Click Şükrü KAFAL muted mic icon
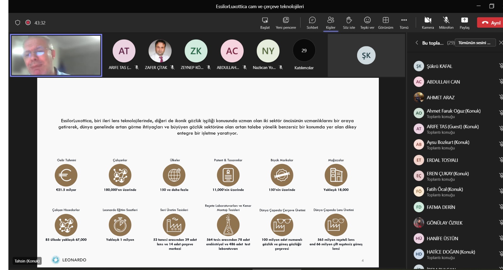503x270 pixels. pyautogui.click(x=501, y=66)
